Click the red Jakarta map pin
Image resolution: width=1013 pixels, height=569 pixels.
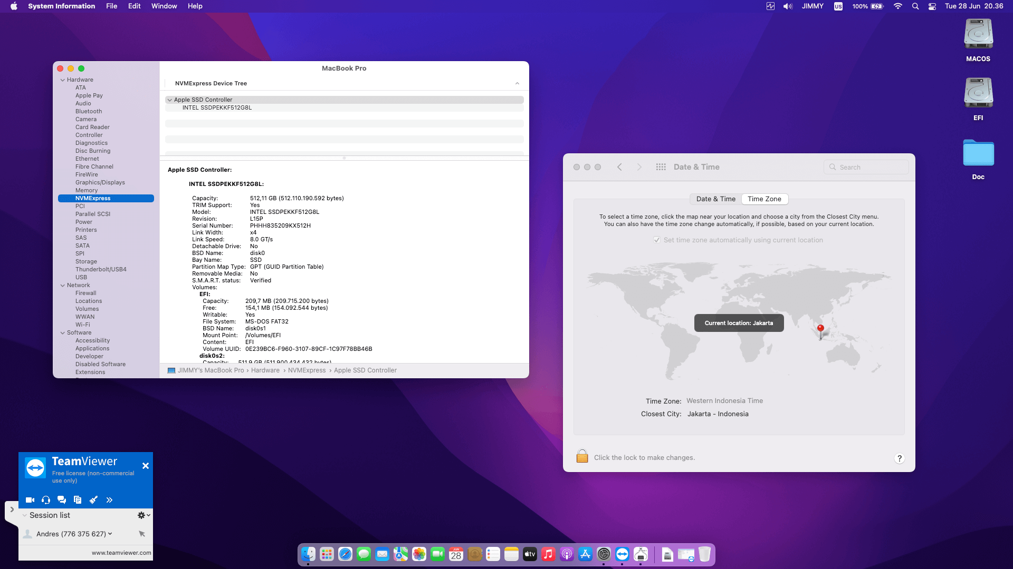(820, 331)
